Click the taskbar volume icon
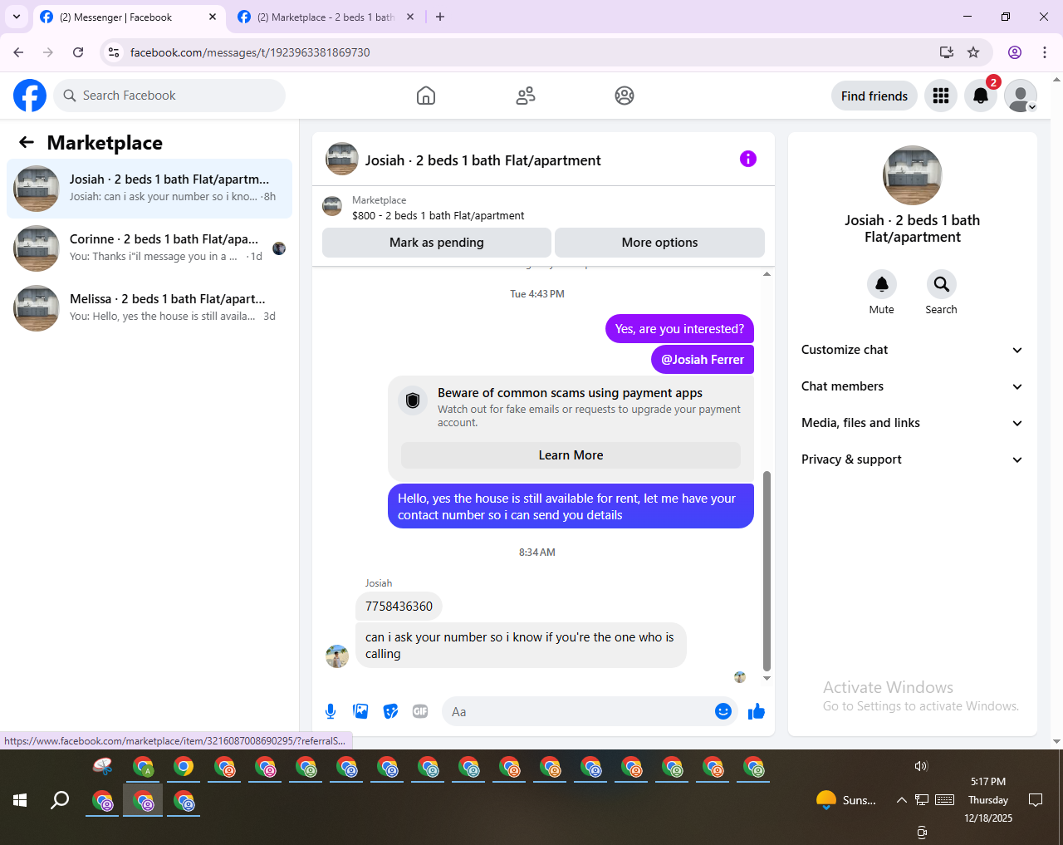1063x845 pixels. point(921,766)
